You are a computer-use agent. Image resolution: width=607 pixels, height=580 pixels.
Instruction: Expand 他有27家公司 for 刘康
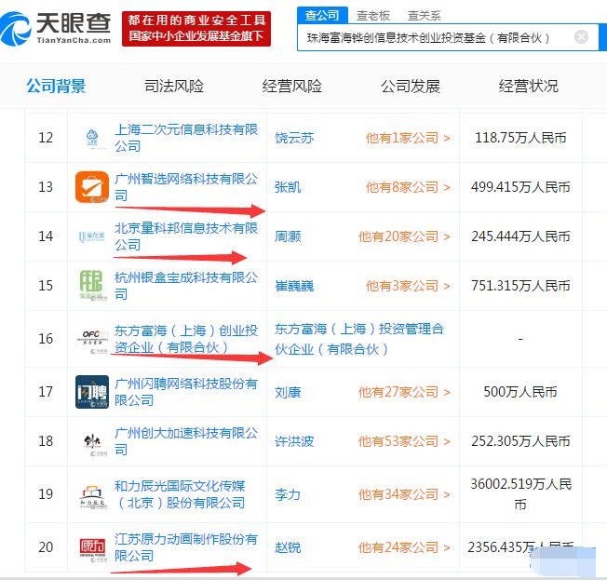[x=405, y=392]
